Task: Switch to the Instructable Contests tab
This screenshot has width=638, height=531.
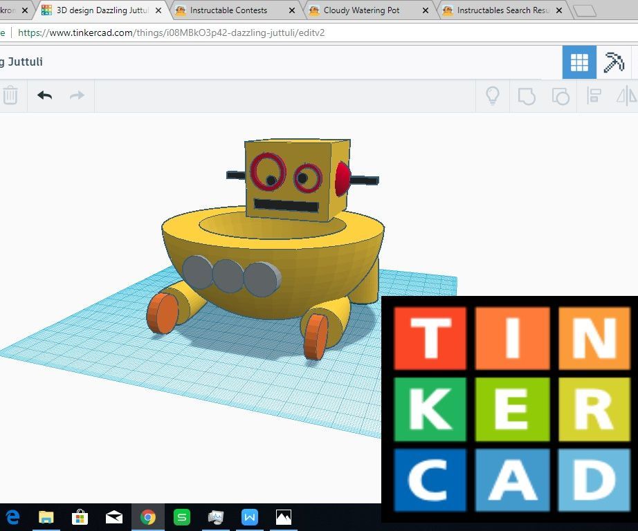Action: tap(228, 10)
